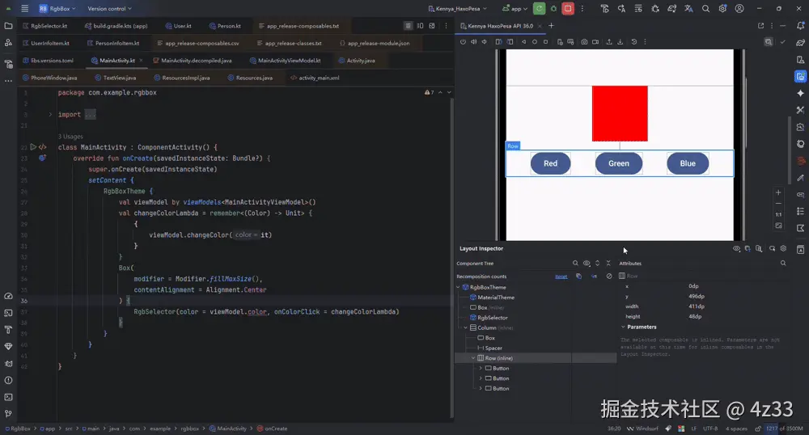Click the translate icon in main toolbar
The width and height of the screenshot is (809, 435).
tap(688, 8)
